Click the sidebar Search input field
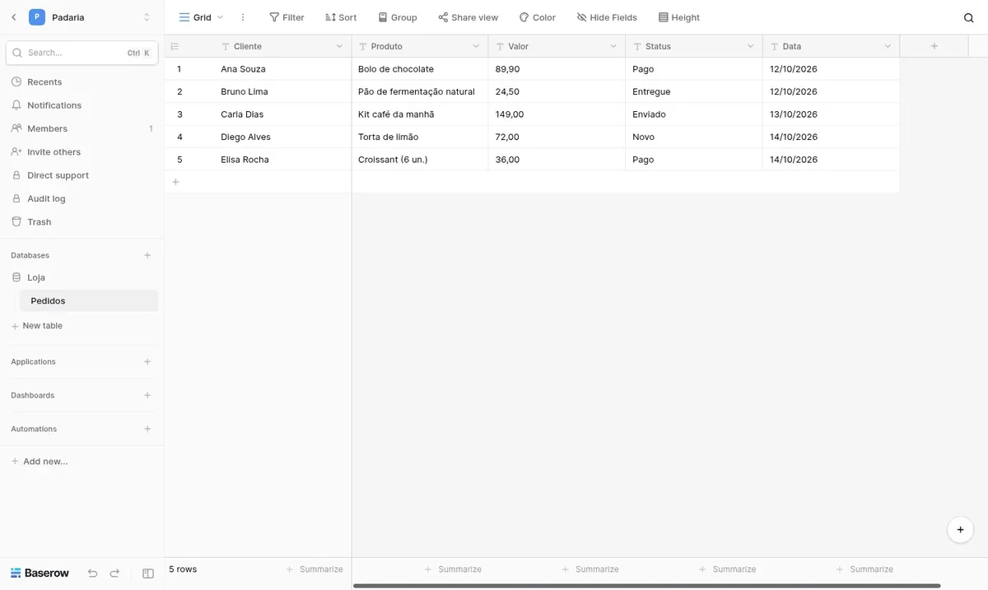The height and width of the screenshot is (590, 988). (82, 53)
